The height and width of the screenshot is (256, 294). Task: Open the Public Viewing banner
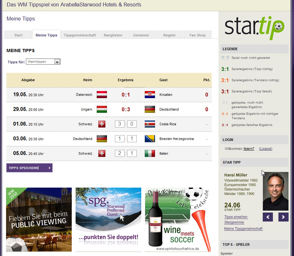coord(39,220)
